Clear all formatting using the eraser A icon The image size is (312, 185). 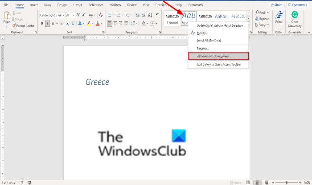(101, 15)
